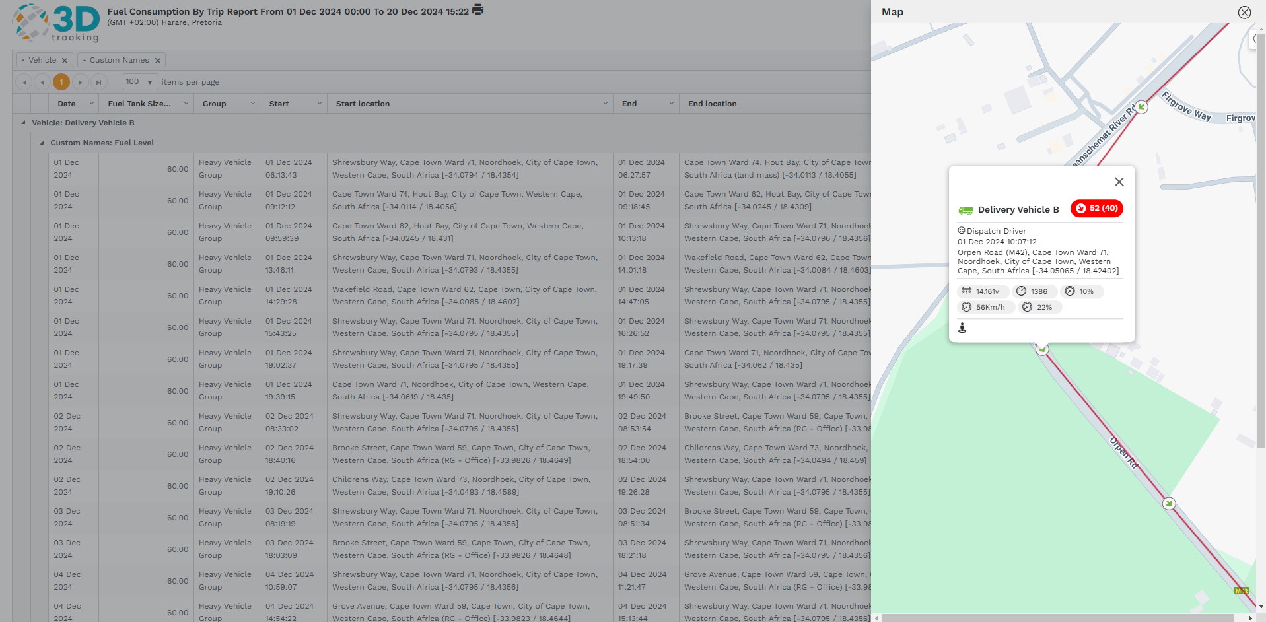Jump to the last page of results
The height and width of the screenshot is (622, 1266).
click(98, 83)
